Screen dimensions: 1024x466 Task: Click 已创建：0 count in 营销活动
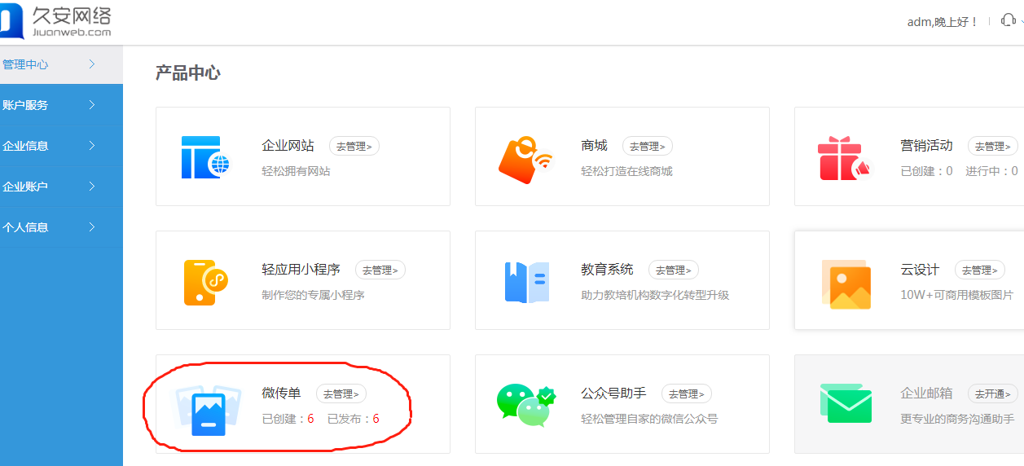(x=926, y=171)
